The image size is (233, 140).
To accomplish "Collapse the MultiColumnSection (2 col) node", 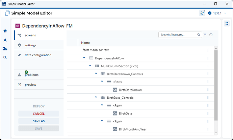I will pyautogui.click(x=90, y=65).
